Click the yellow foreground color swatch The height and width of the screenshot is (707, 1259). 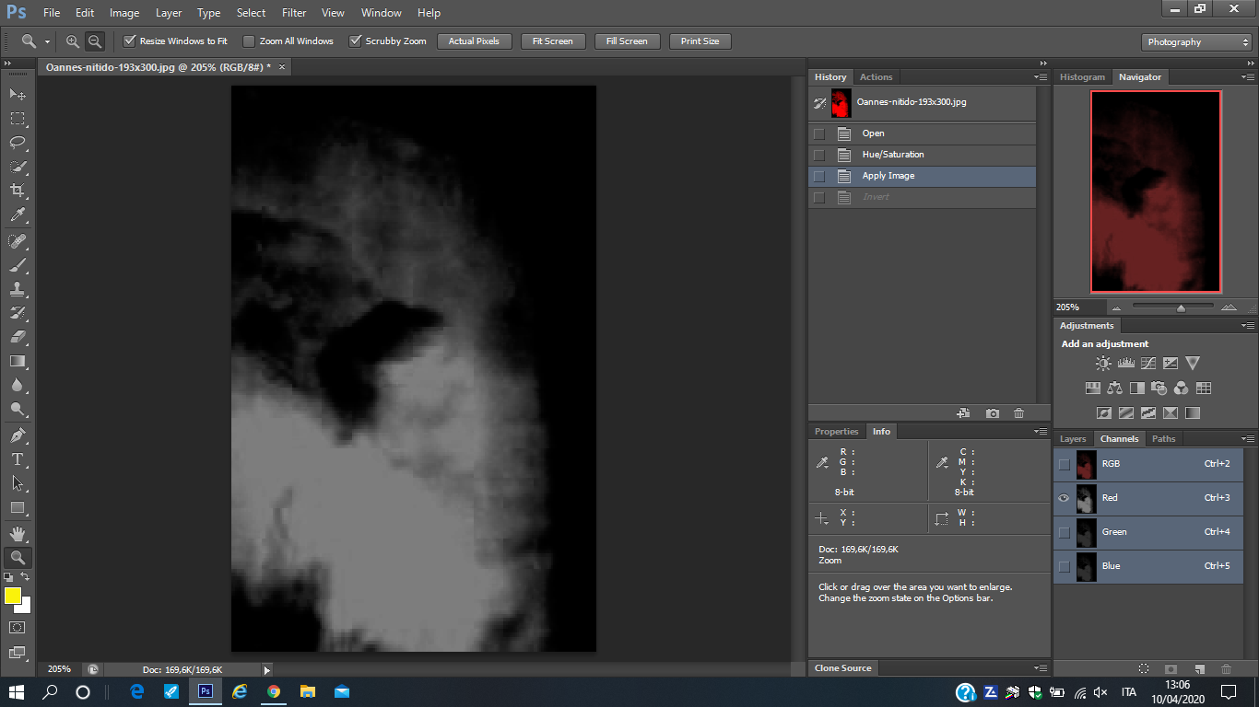click(x=13, y=597)
